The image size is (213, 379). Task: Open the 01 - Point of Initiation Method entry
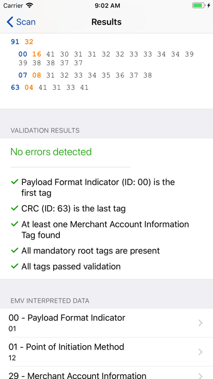click(106, 352)
